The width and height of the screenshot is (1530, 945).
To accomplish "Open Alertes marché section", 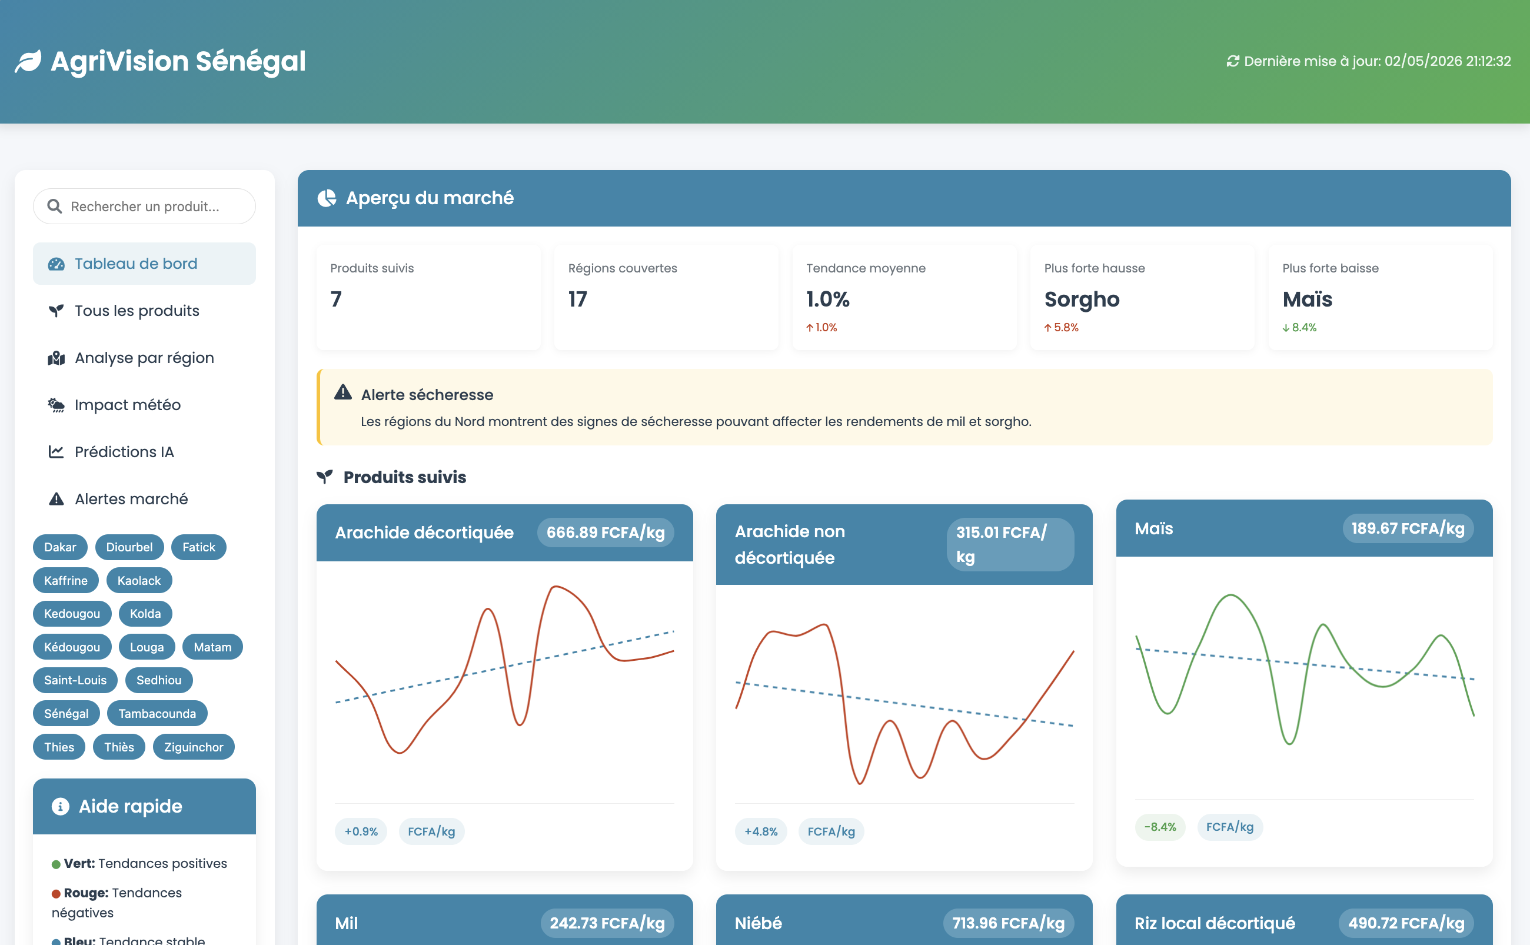I will (x=144, y=499).
